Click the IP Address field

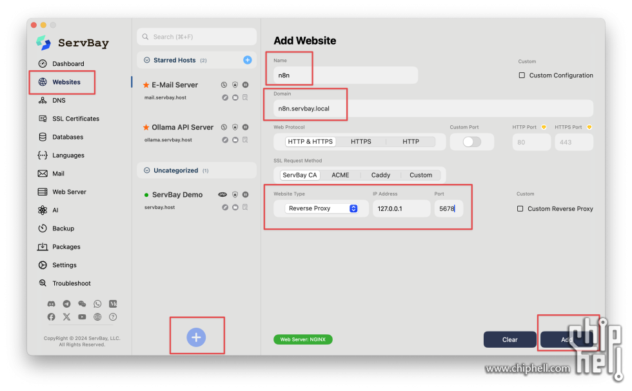[x=401, y=209]
